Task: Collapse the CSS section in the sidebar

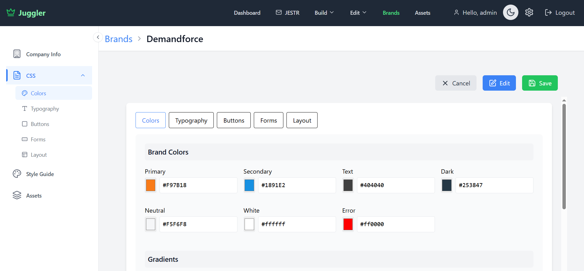Action: tap(83, 76)
